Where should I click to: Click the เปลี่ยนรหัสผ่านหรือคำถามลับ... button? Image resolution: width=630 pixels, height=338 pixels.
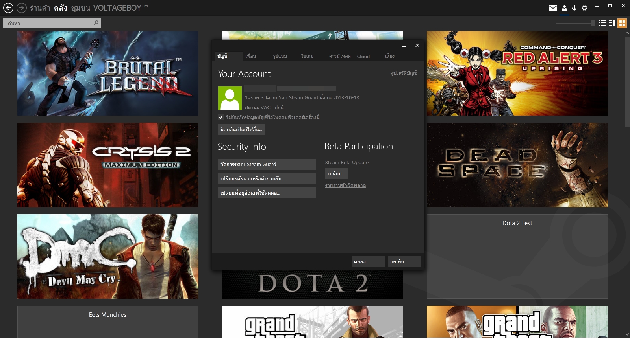(267, 179)
